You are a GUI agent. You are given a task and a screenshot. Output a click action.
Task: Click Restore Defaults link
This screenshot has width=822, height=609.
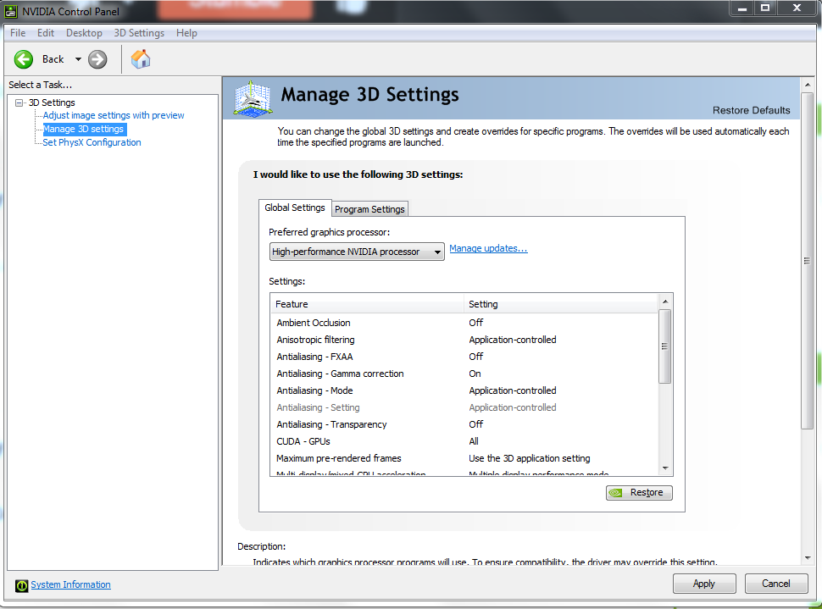tap(751, 110)
